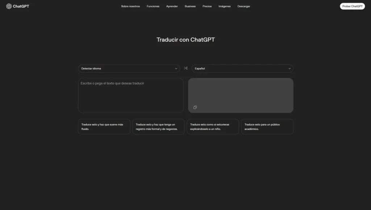This screenshot has width=371, height=210.
Task: Select the explain-to-a-child translation suggestion
Action: pyautogui.click(x=213, y=127)
